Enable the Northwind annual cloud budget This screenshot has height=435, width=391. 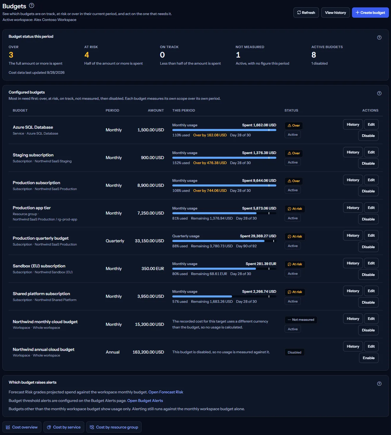coord(369,358)
